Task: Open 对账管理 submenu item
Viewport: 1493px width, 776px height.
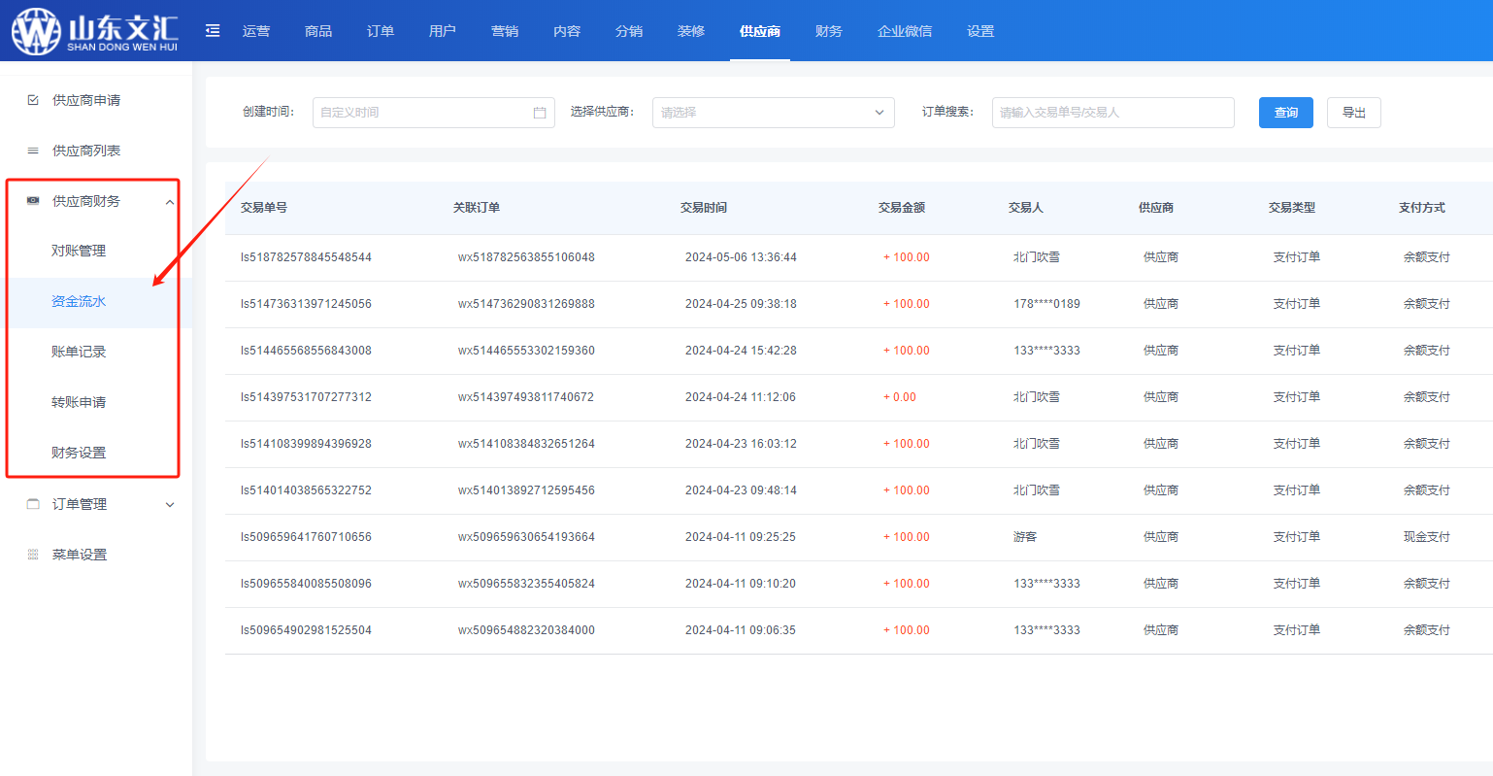Action: [x=79, y=251]
